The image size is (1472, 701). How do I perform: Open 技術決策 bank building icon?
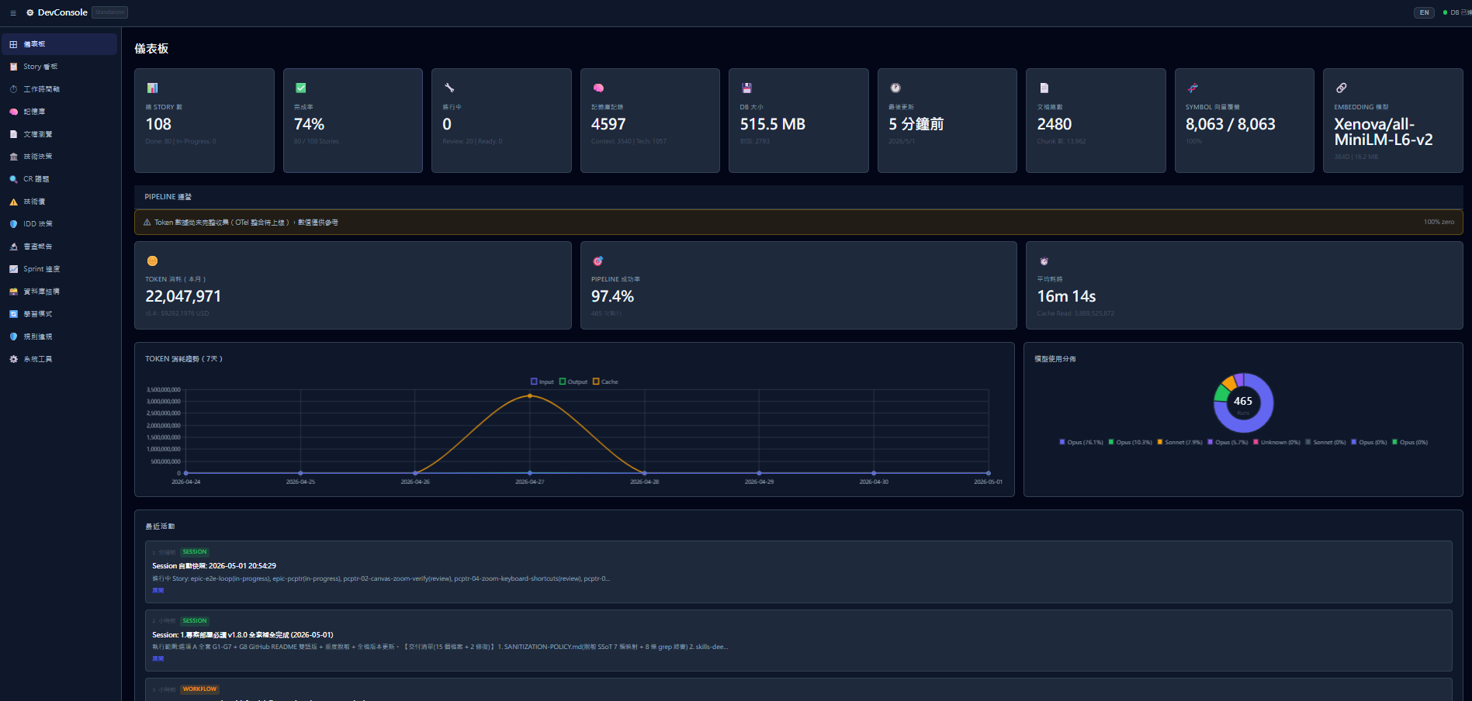pyautogui.click(x=13, y=157)
